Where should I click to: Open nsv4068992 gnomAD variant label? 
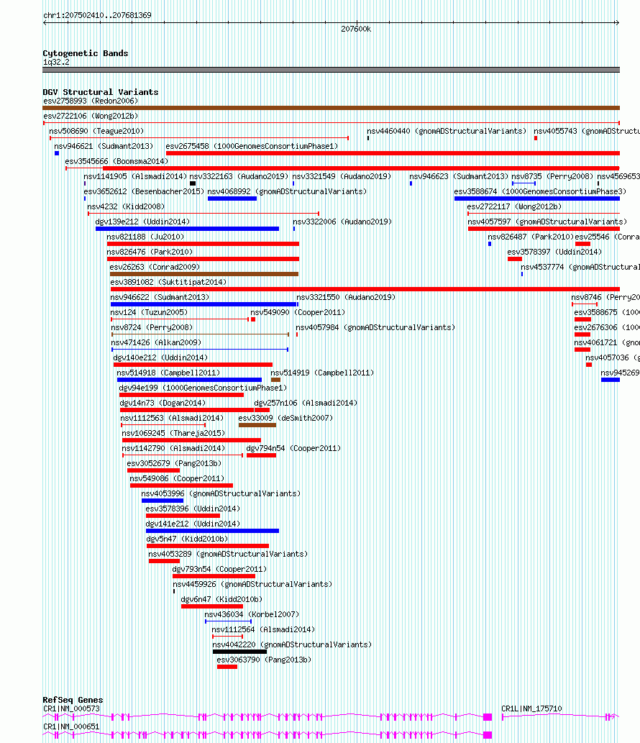point(287,192)
